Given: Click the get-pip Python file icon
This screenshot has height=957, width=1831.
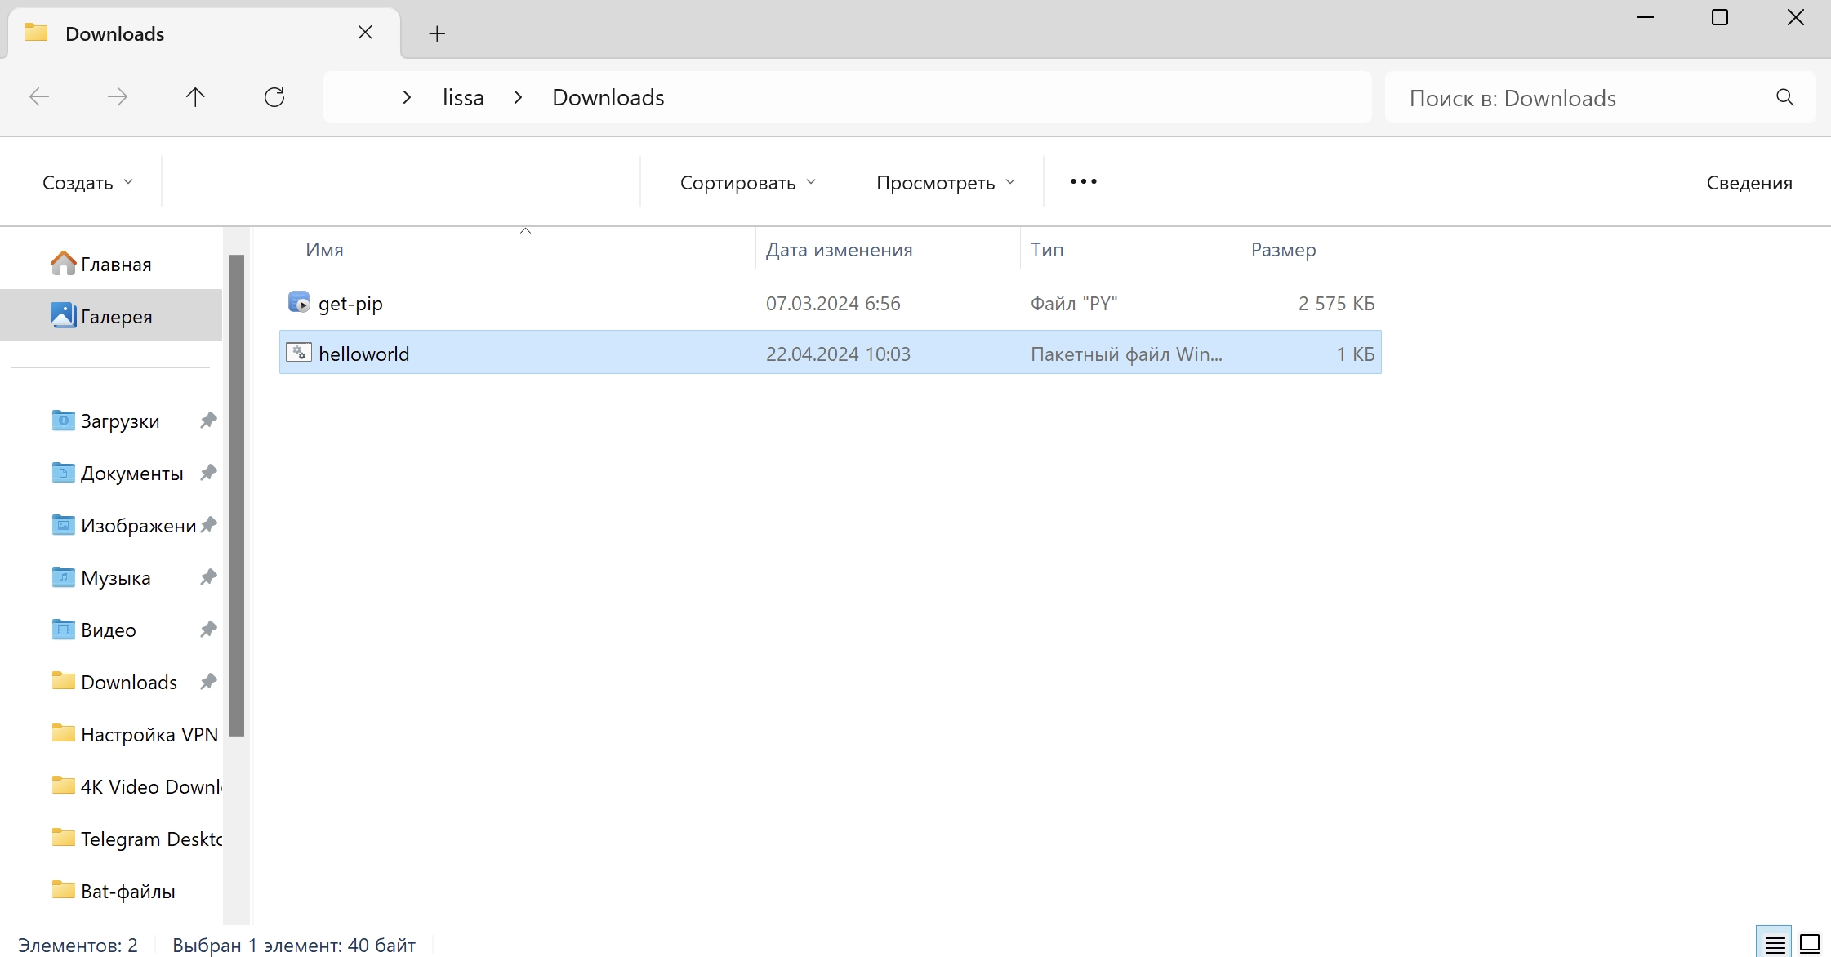Looking at the screenshot, I should [x=299, y=303].
